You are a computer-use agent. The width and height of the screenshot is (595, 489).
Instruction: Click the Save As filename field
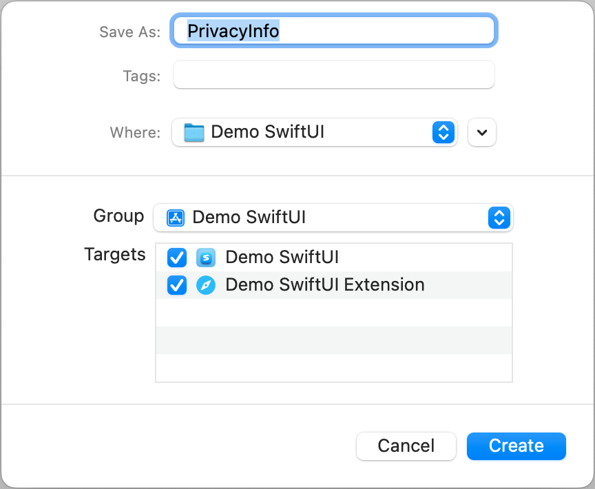[x=333, y=31]
